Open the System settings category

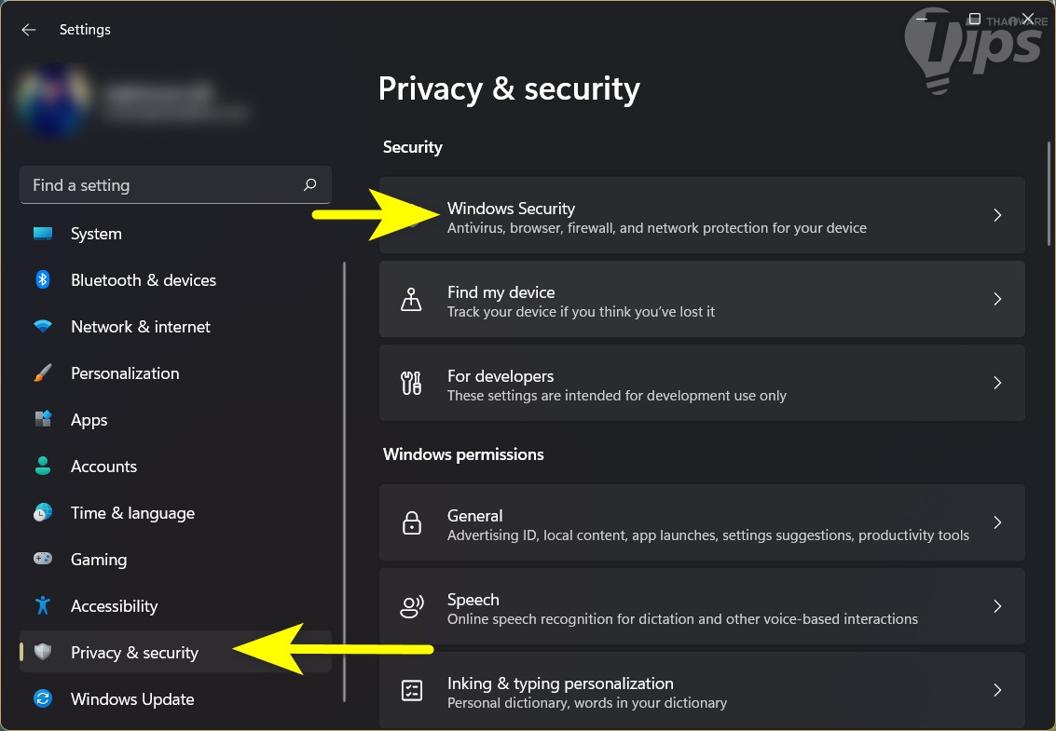(96, 234)
